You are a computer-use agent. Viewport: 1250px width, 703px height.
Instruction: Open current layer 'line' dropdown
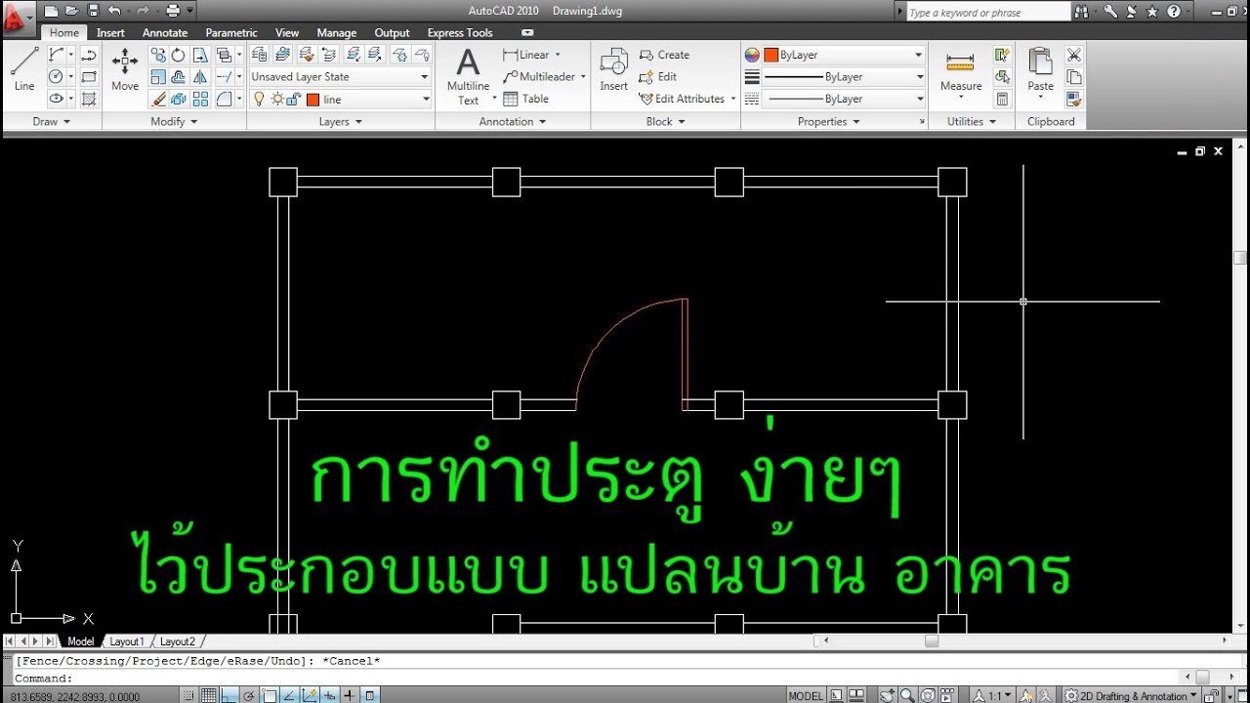pos(340,99)
